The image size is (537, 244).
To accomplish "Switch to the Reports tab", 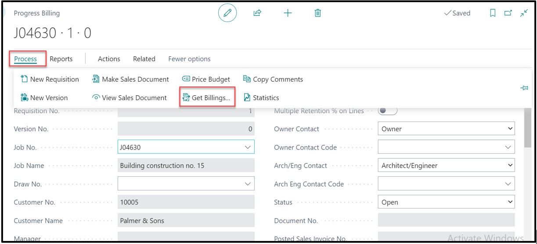I will [61, 59].
